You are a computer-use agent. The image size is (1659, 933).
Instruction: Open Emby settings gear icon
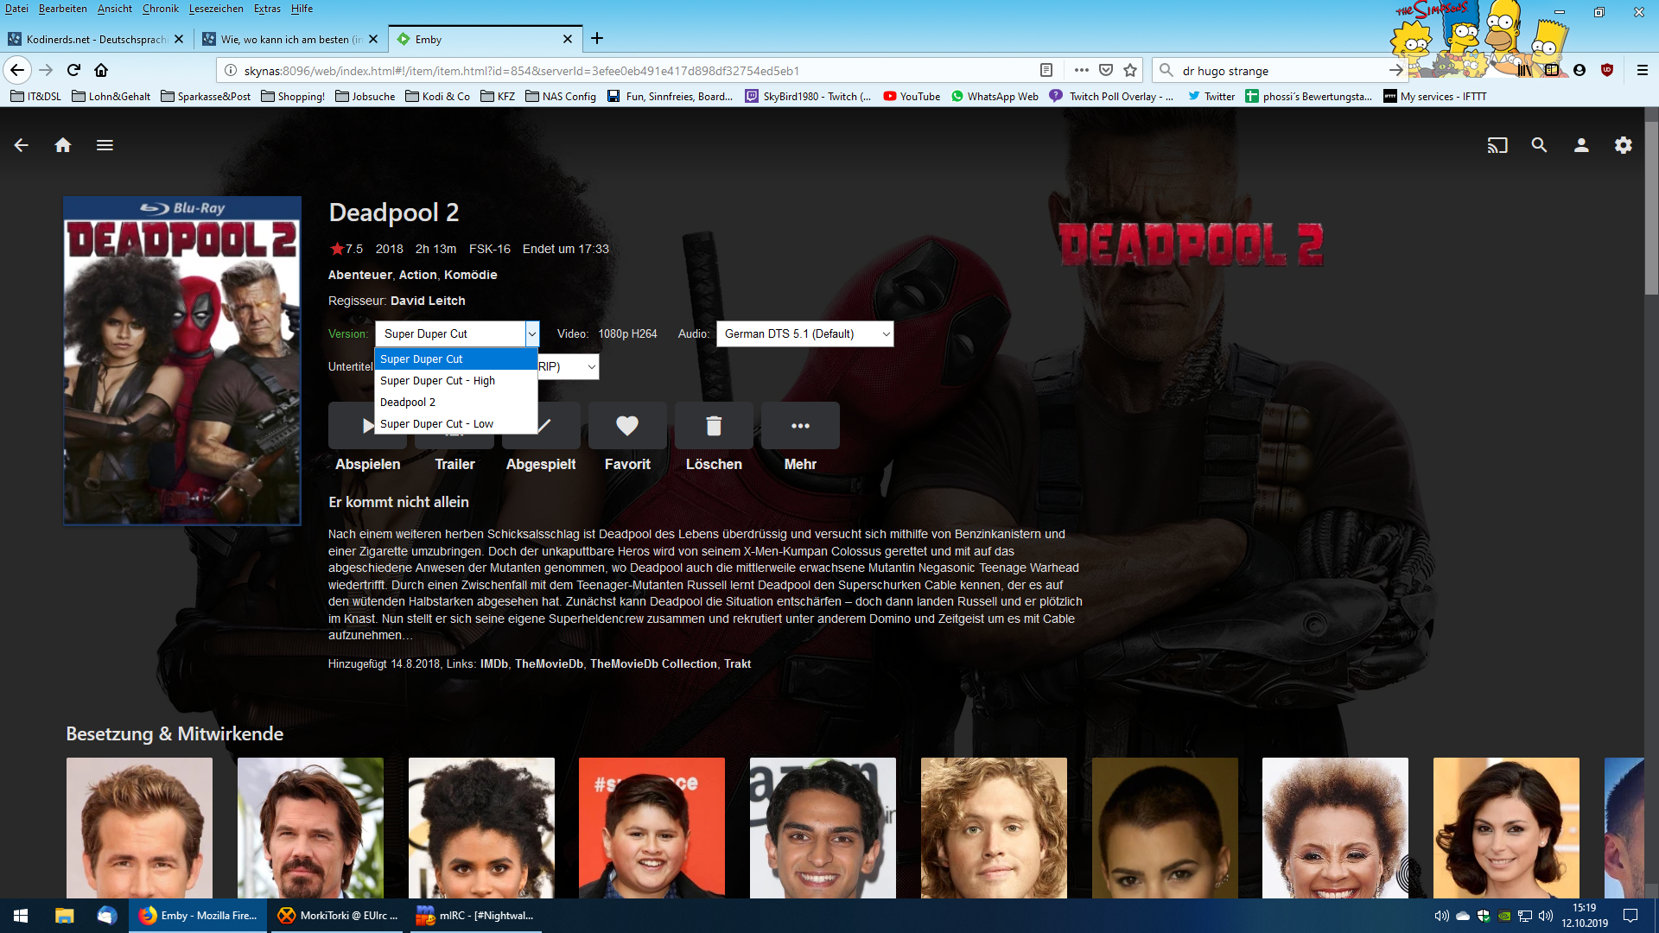coord(1624,145)
